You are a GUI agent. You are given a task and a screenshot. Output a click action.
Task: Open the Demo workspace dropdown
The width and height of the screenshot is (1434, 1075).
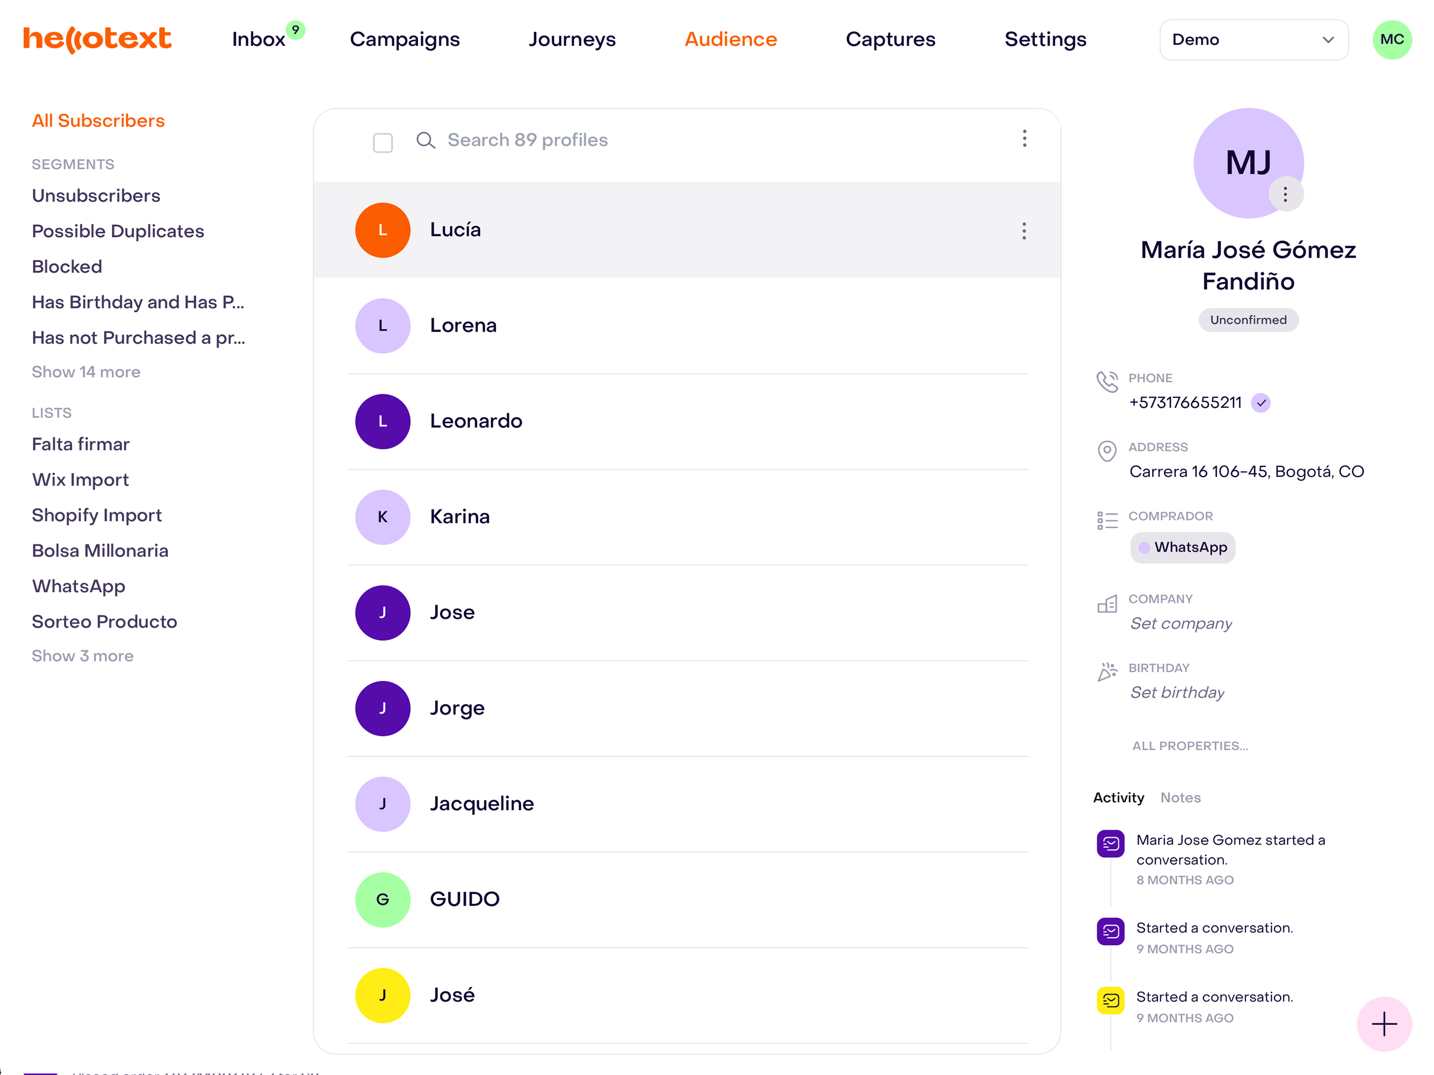[1253, 39]
